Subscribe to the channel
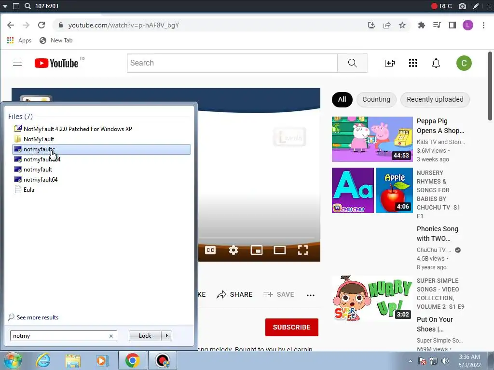 tap(292, 327)
